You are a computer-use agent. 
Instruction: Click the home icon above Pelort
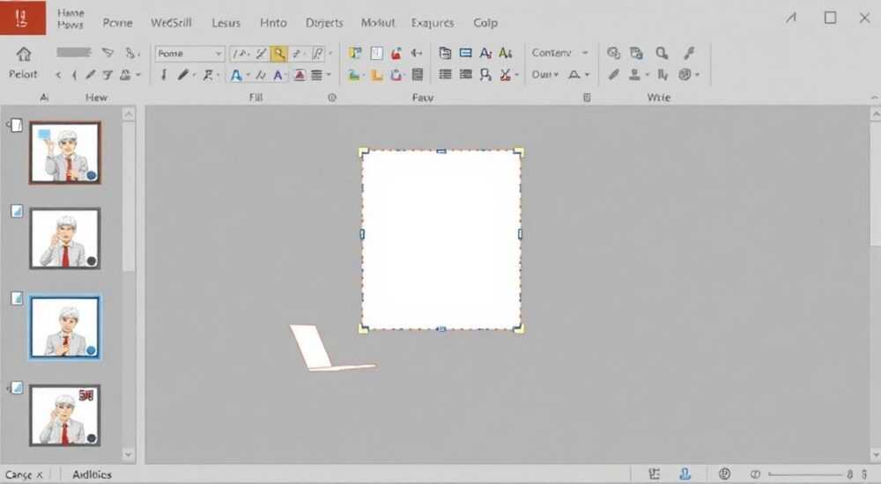[x=24, y=54]
